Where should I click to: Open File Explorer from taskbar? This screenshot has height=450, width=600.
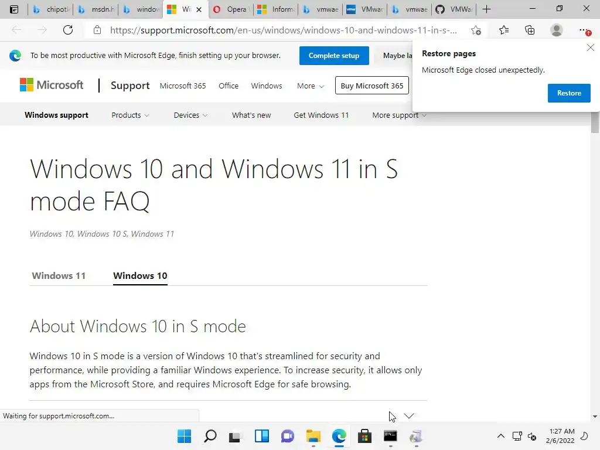313,436
